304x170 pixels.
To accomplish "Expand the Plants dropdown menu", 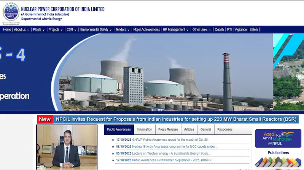I will click(39, 30).
